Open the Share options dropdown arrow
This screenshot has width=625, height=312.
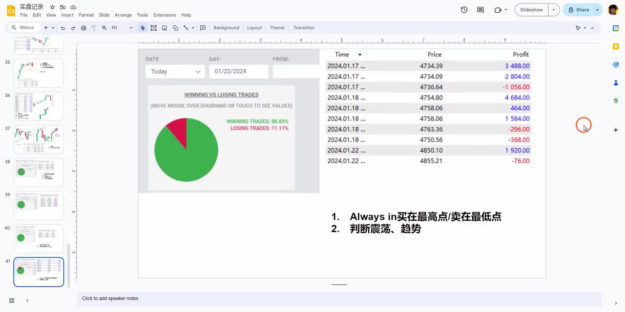[597, 10]
